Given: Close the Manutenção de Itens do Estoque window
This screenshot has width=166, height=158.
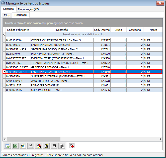Looking at the screenshot, I should tap(160, 3).
